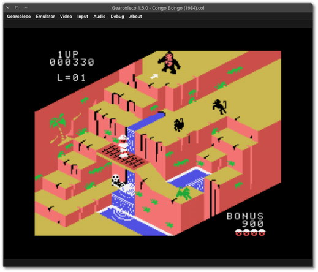Screen dimensions: 318x272
Task: Open the About menu
Action: tap(135, 17)
